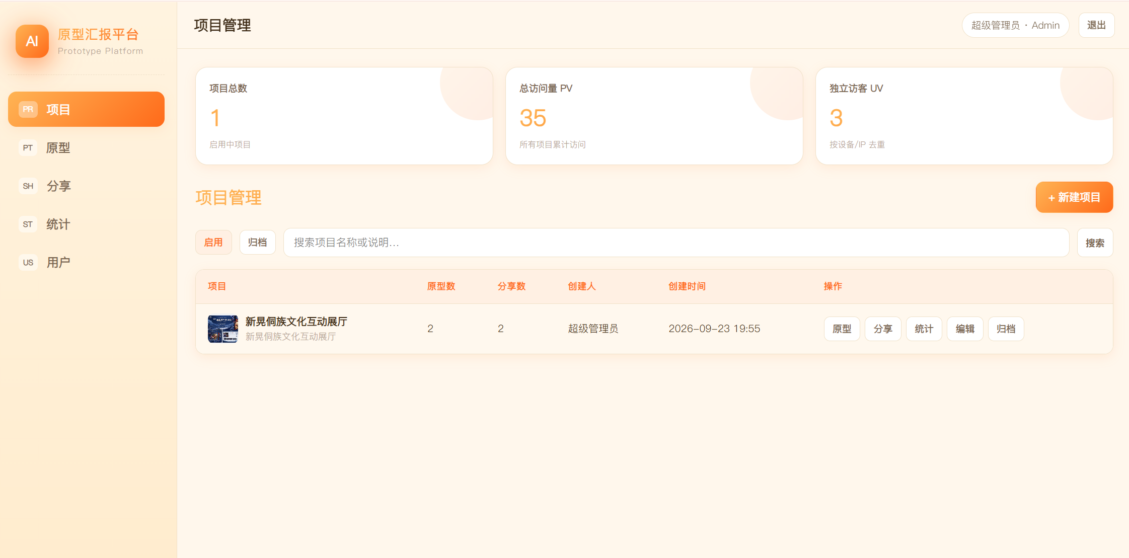Open the 超级管理员 Admin user badge
Screen dimensions: 1129x558
[x=1015, y=25]
